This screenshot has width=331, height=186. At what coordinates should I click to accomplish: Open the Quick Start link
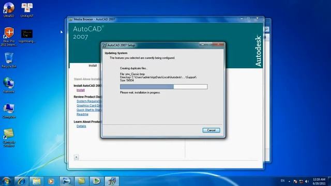pos(88,110)
